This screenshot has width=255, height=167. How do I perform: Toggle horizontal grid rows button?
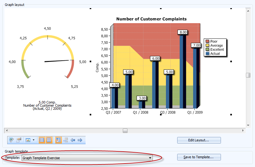[x=42, y=140]
